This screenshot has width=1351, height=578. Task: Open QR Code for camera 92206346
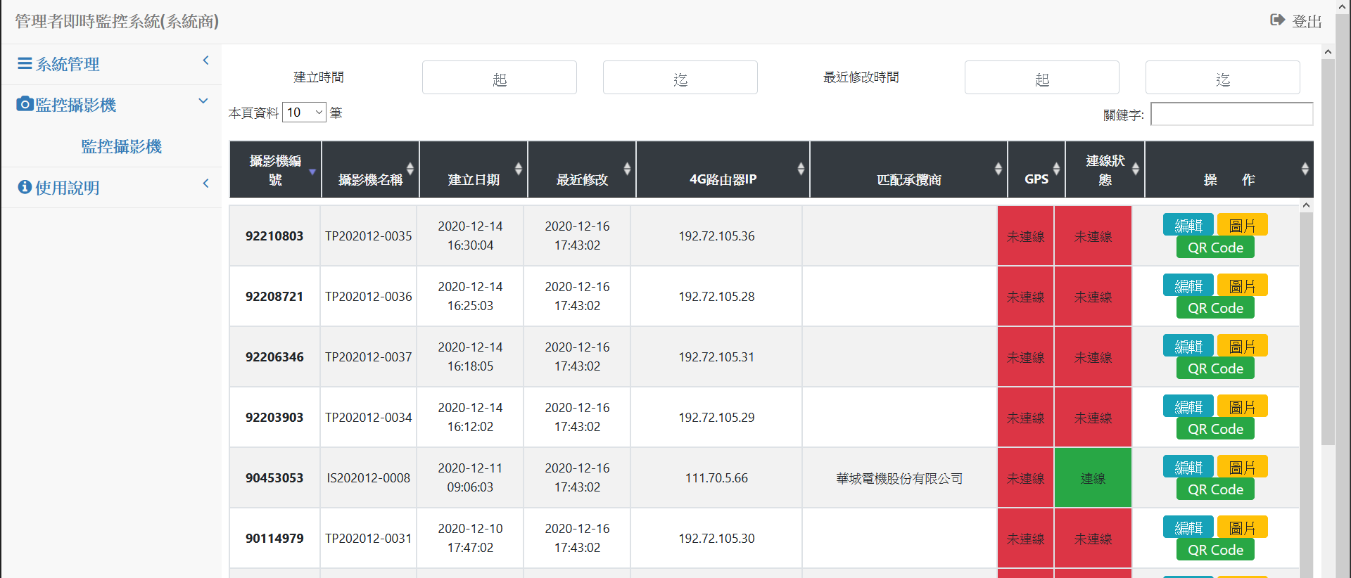1215,368
